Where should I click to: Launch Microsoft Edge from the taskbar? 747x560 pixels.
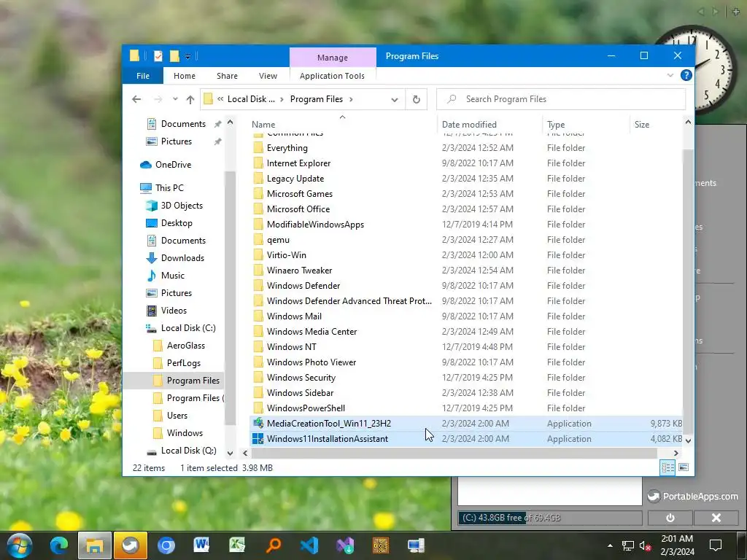tap(59, 545)
